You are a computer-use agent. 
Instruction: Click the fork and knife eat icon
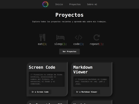point(42,37)
